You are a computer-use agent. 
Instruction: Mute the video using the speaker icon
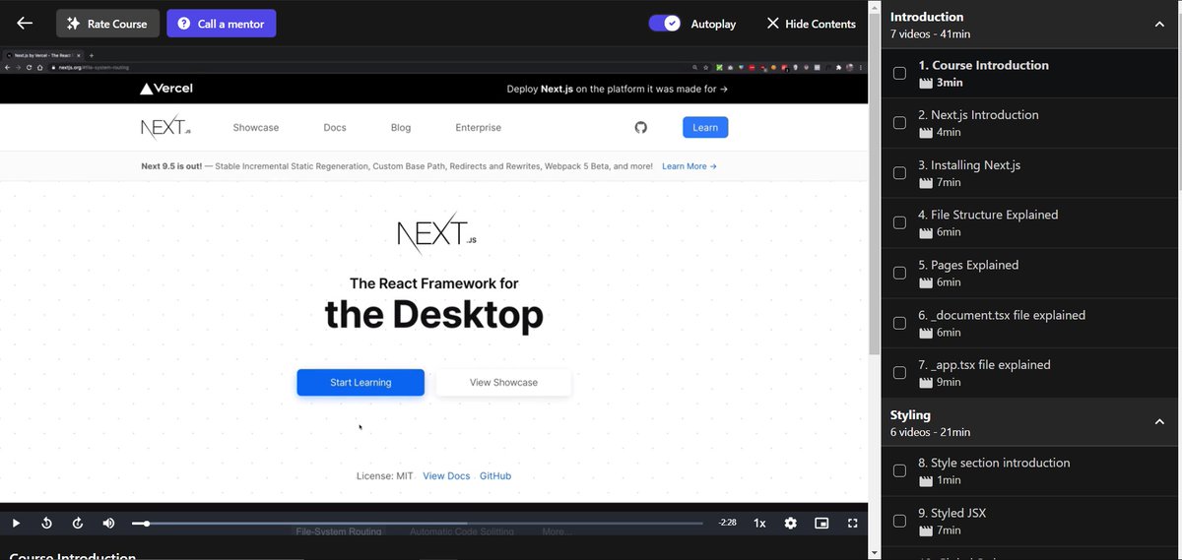pyautogui.click(x=108, y=524)
